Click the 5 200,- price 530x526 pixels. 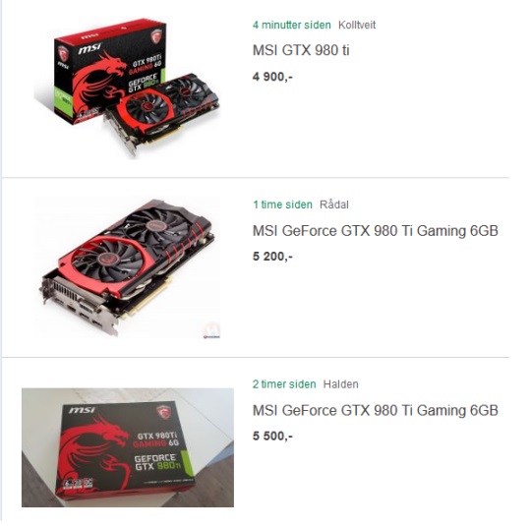272,257
